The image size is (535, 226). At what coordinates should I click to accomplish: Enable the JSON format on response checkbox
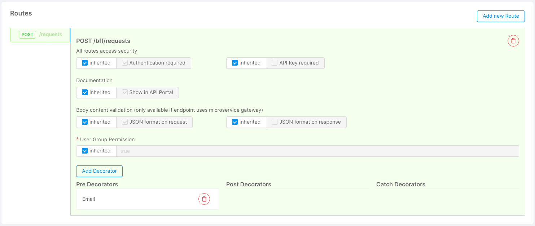(x=274, y=122)
